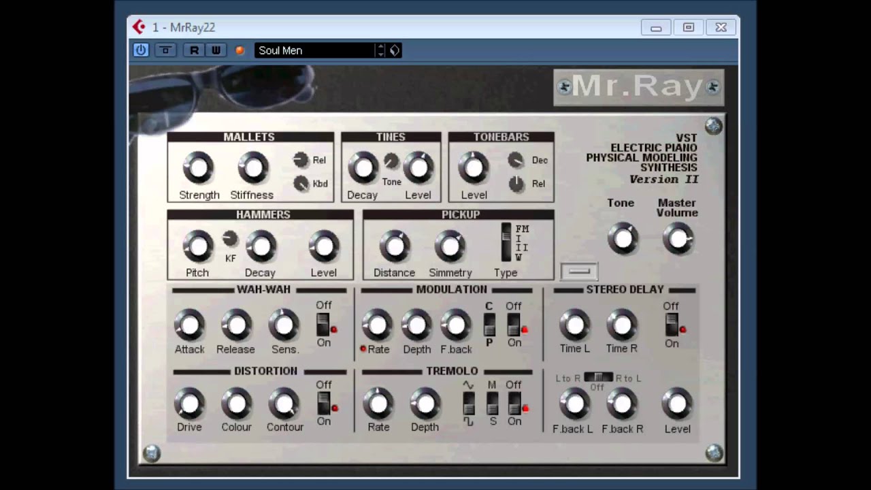
Task: Click the Hammers Decay knob
Action: [260, 246]
